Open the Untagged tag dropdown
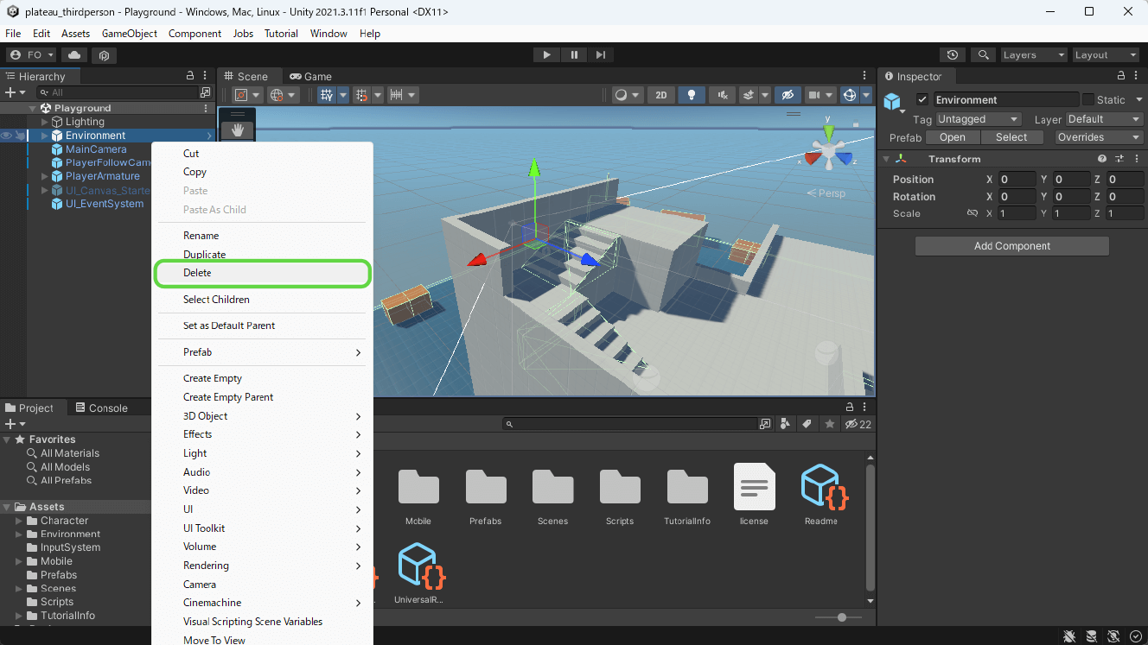1148x645 pixels. [978, 119]
